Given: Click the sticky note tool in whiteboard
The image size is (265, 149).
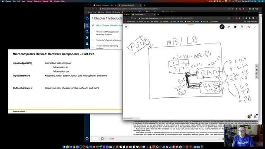Looking at the screenshot, I should (x=235, y=26).
